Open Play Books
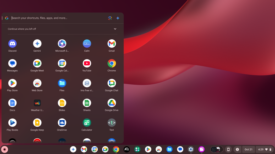 tap(12, 122)
